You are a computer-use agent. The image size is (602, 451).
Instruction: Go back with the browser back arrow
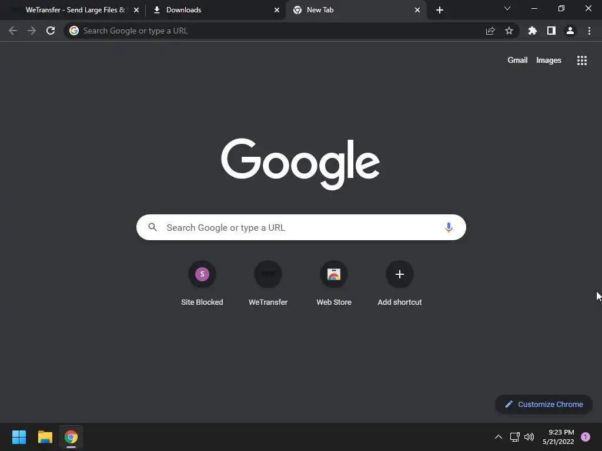pyautogui.click(x=13, y=31)
